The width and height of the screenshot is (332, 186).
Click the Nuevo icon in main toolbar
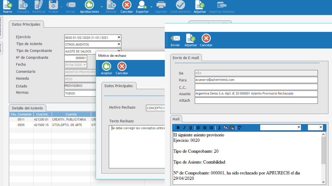[7, 5]
